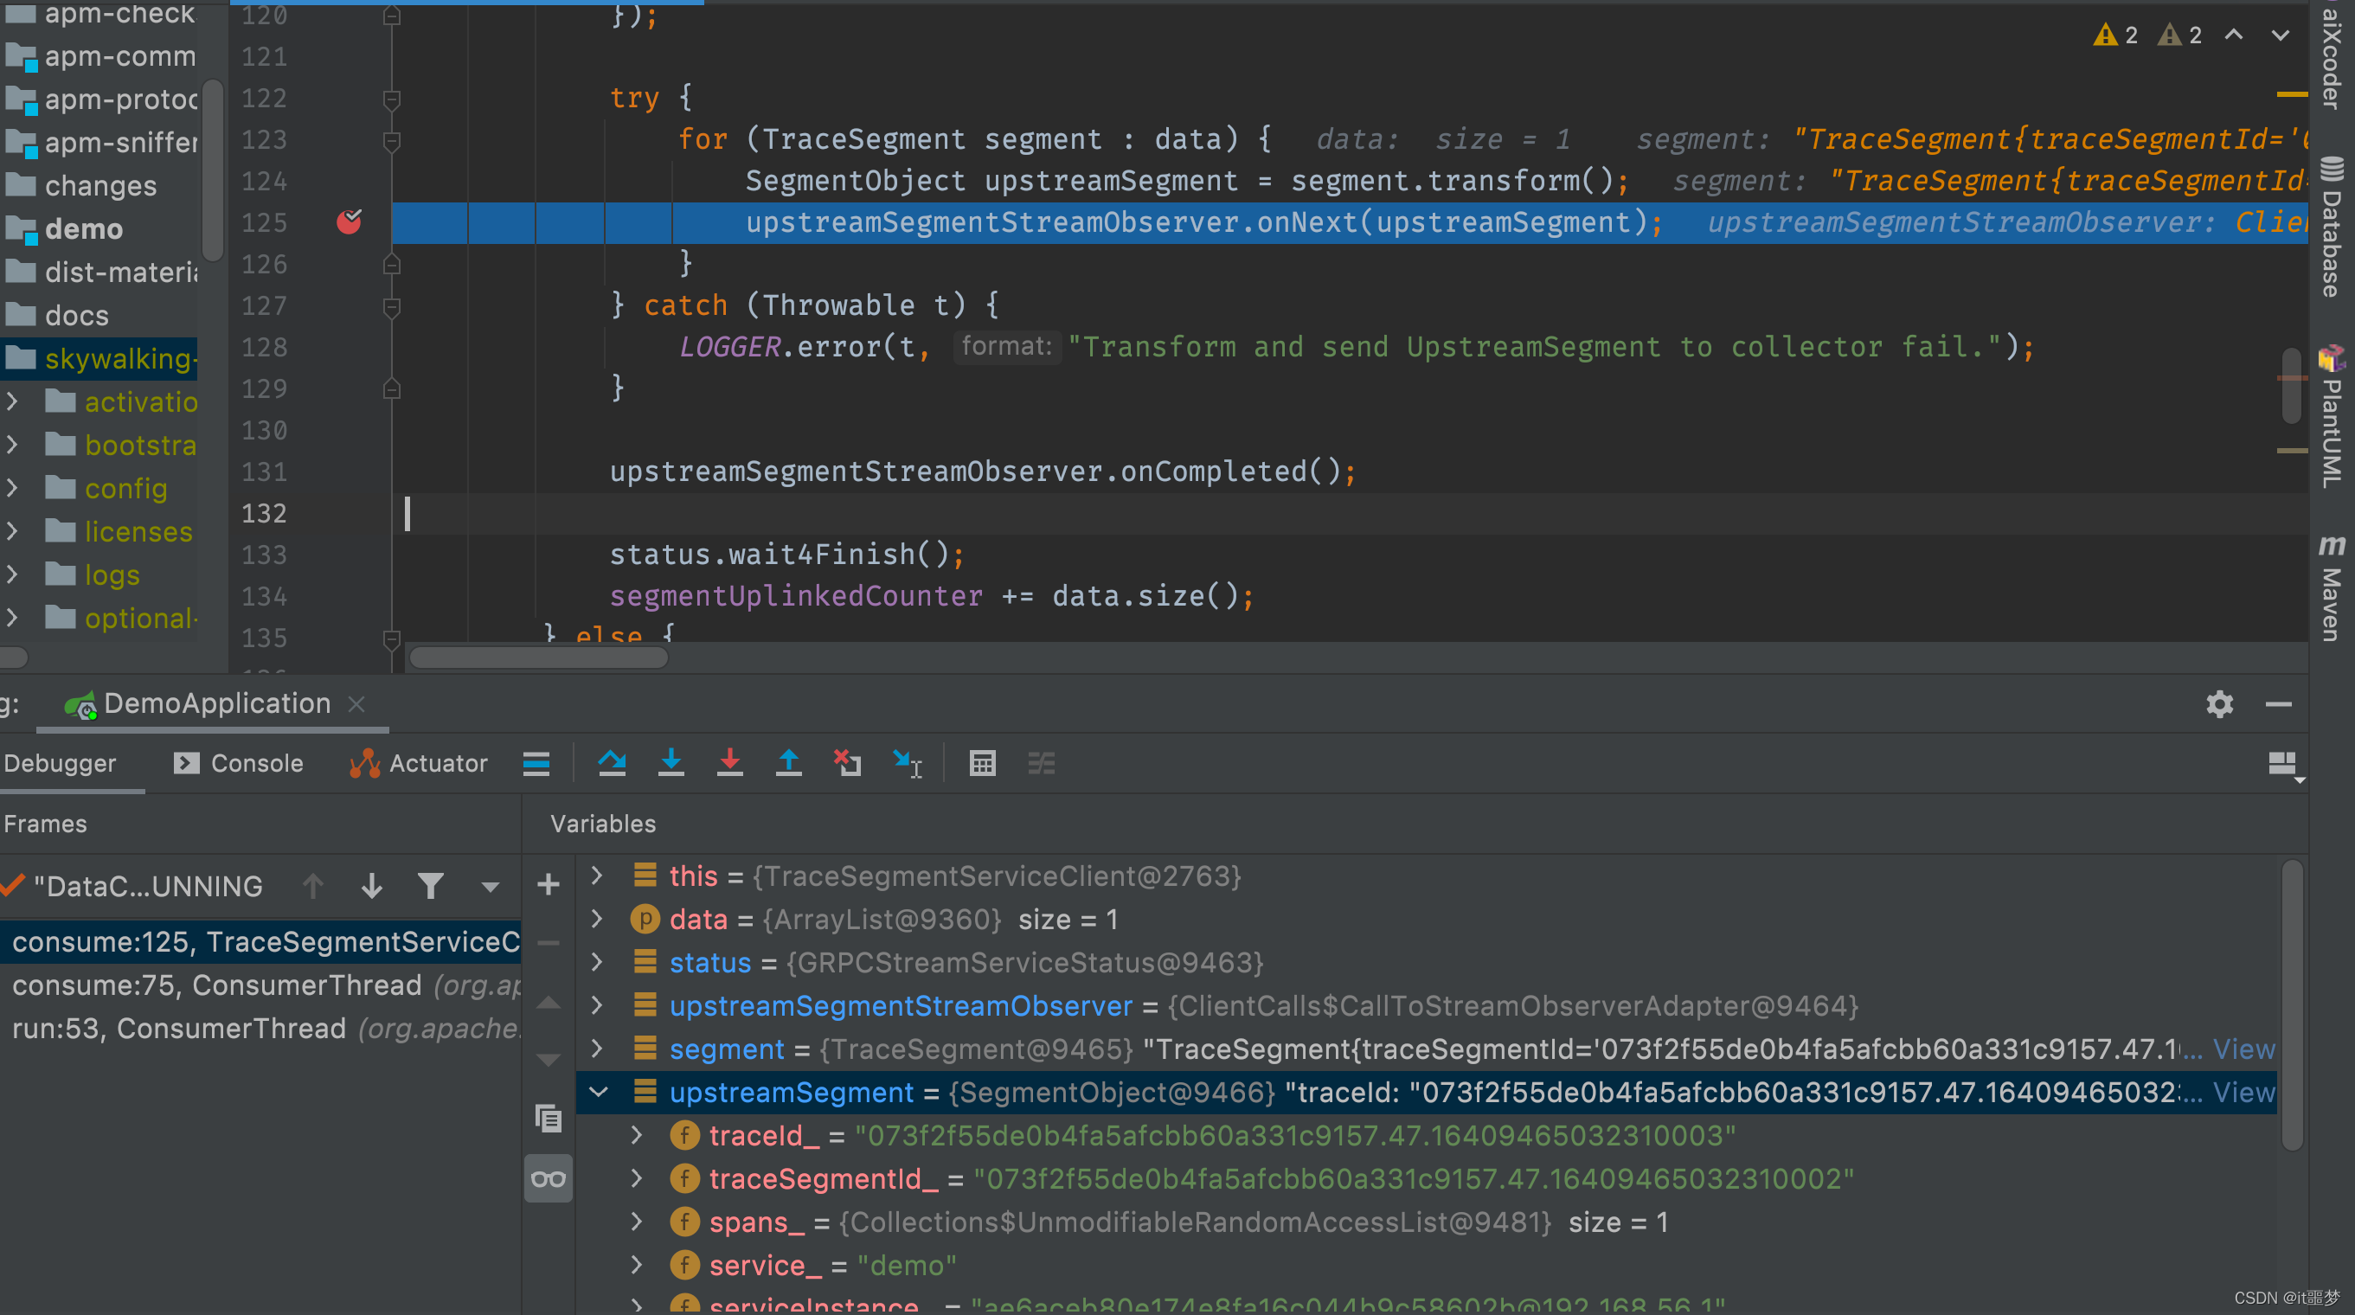The width and height of the screenshot is (2355, 1315).
Task: Click the Trace Current Stream Chain icon
Action: [x=1042, y=763]
